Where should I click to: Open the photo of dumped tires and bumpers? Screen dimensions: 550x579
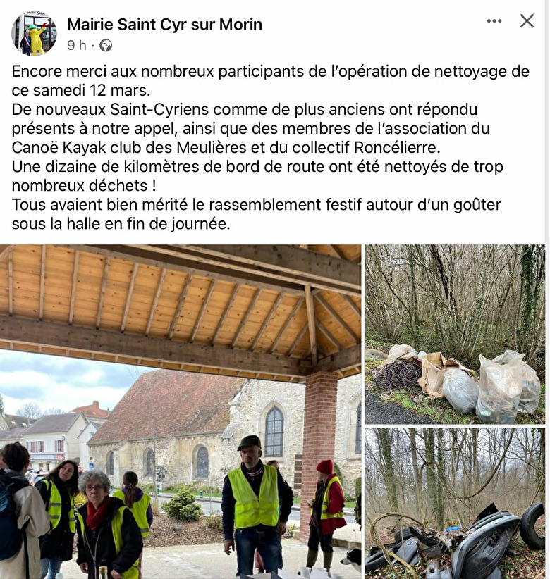pos(455,504)
